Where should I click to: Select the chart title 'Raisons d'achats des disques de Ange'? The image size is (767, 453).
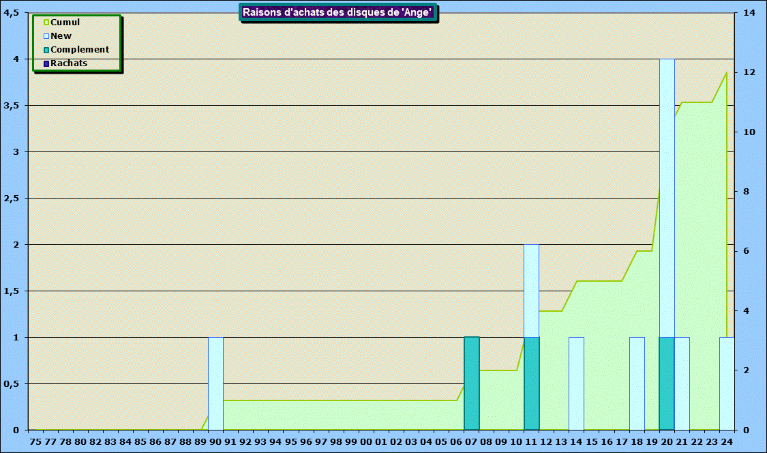click(x=338, y=12)
